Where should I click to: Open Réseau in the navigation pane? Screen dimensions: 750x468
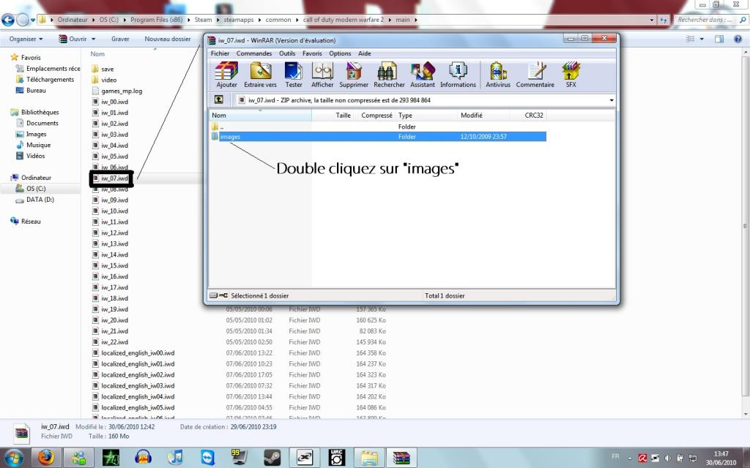[x=31, y=222]
